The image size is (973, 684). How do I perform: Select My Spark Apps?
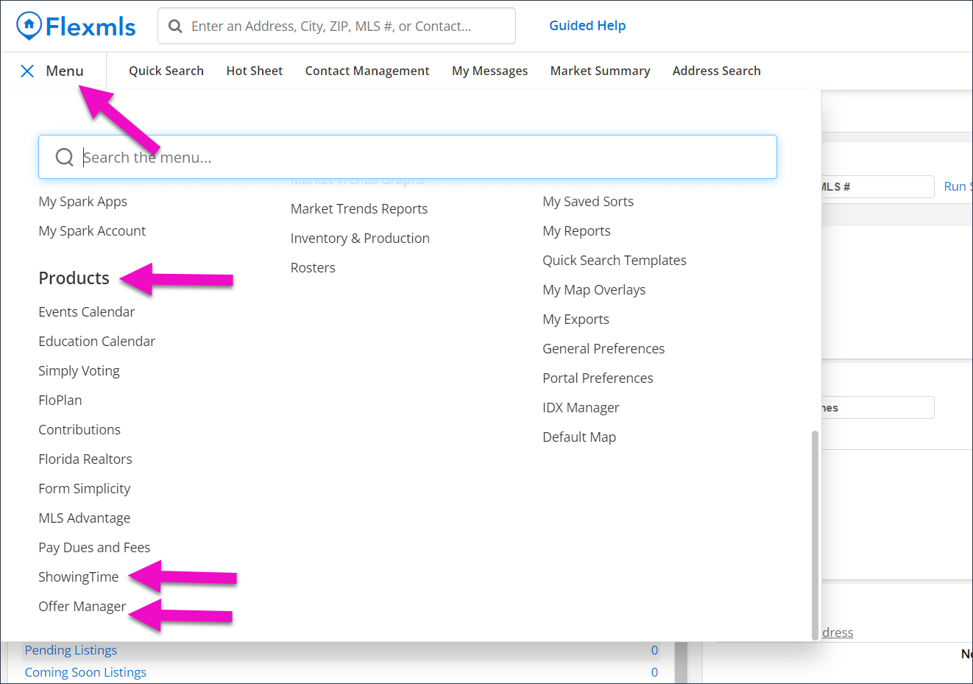(82, 202)
